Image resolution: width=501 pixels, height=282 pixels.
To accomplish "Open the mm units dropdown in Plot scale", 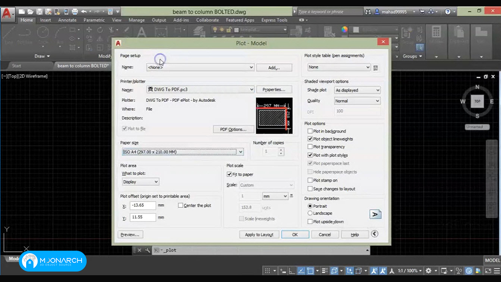I will [275, 196].
